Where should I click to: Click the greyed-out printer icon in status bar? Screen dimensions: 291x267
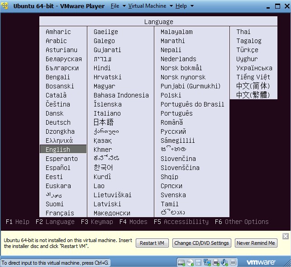[233, 262]
